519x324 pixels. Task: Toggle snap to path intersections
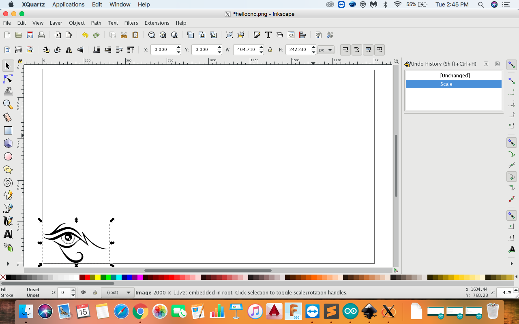click(x=512, y=165)
